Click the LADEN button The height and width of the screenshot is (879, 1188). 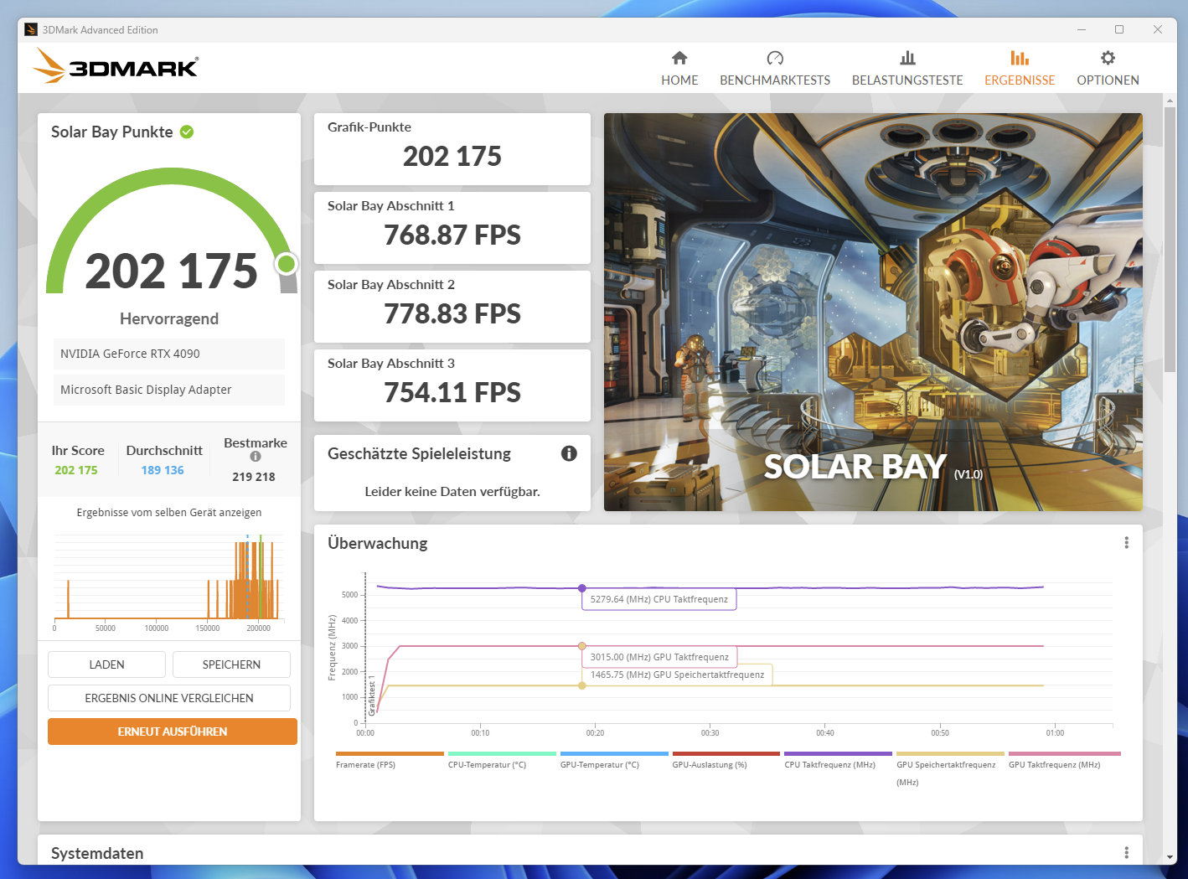(x=106, y=664)
